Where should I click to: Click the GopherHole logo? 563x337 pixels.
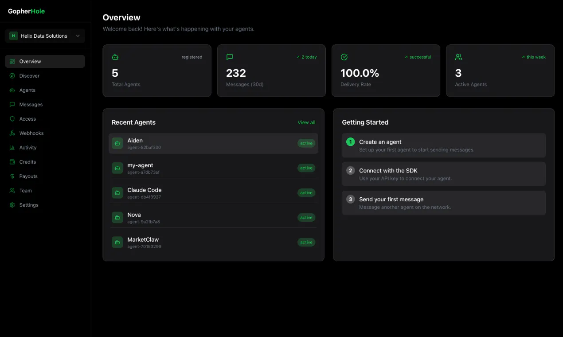point(27,11)
